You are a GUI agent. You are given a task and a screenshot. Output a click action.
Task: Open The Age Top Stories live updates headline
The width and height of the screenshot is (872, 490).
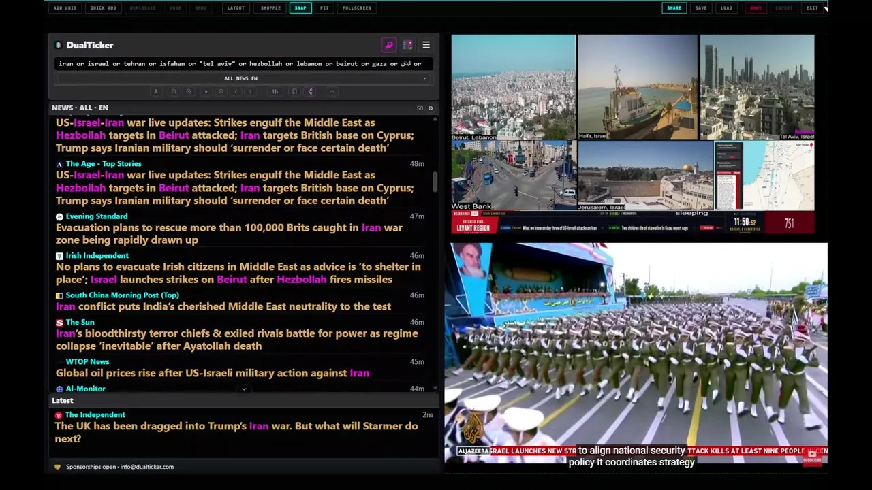click(234, 188)
